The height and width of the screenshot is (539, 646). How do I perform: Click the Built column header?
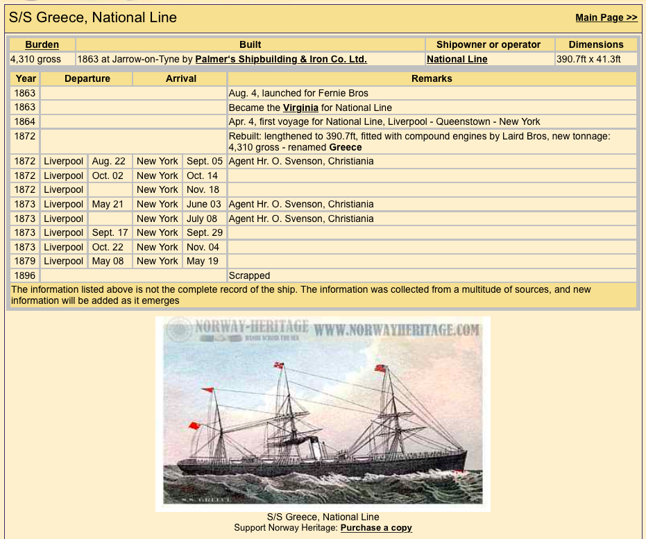250,44
